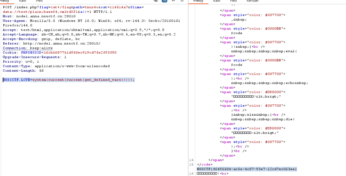Select the request Pretty tab

click(5, 1)
